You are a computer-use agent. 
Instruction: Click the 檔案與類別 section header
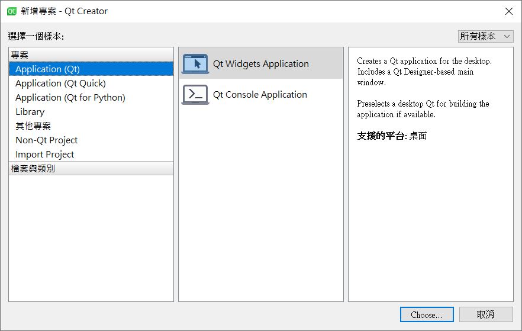[91, 169]
